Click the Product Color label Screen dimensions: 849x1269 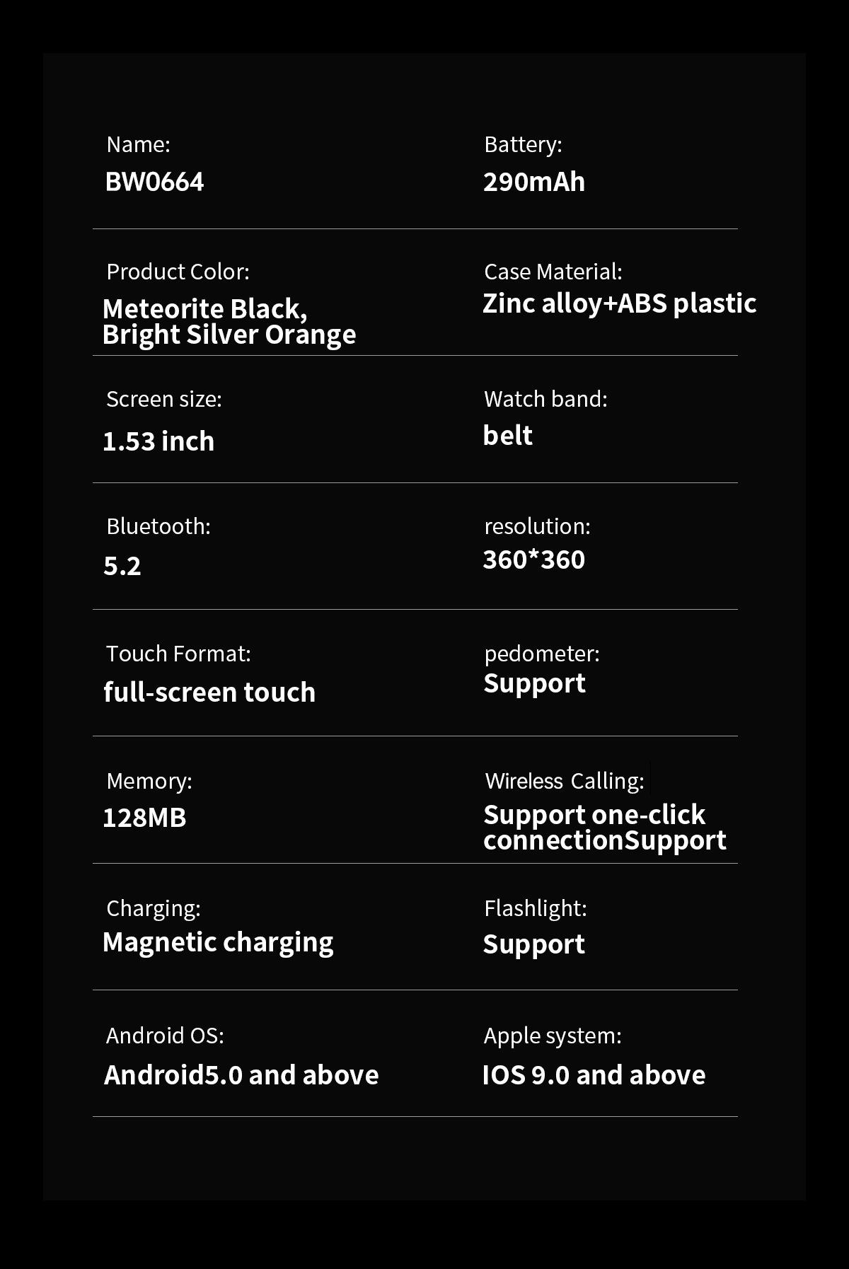pyautogui.click(x=178, y=272)
